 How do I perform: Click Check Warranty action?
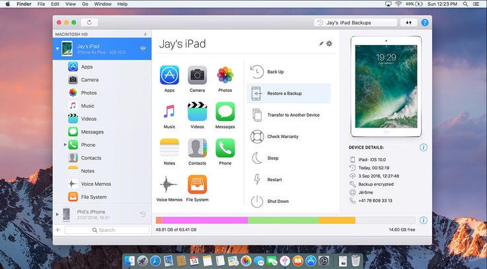click(x=289, y=136)
